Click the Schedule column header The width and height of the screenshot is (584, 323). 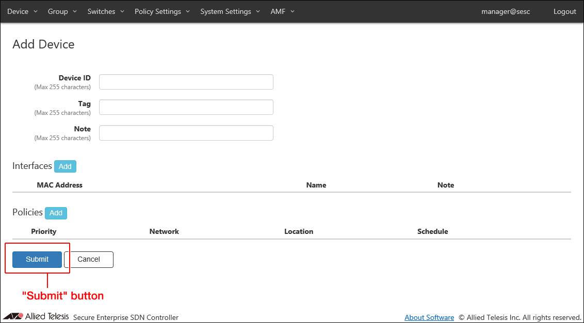pyautogui.click(x=432, y=231)
